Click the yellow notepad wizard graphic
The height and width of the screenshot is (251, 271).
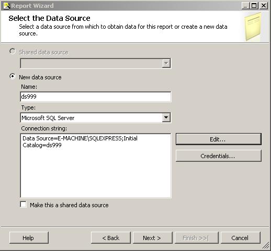tap(253, 27)
